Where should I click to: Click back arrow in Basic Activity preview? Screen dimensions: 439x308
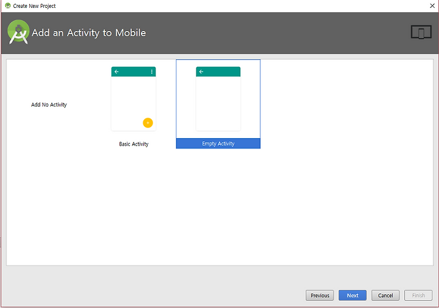tap(116, 72)
